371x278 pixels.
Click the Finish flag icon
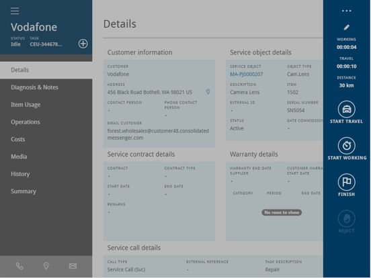pyautogui.click(x=346, y=182)
